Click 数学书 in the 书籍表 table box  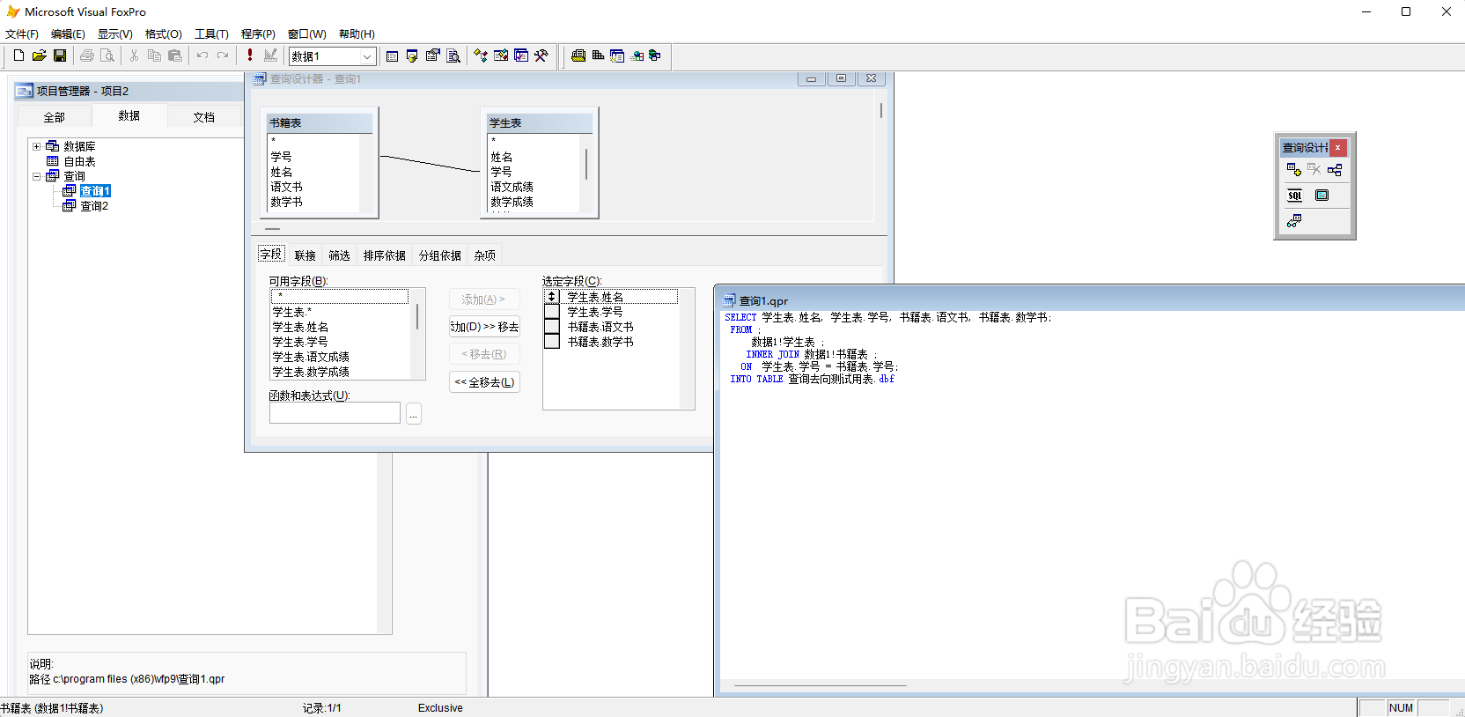pyautogui.click(x=286, y=202)
